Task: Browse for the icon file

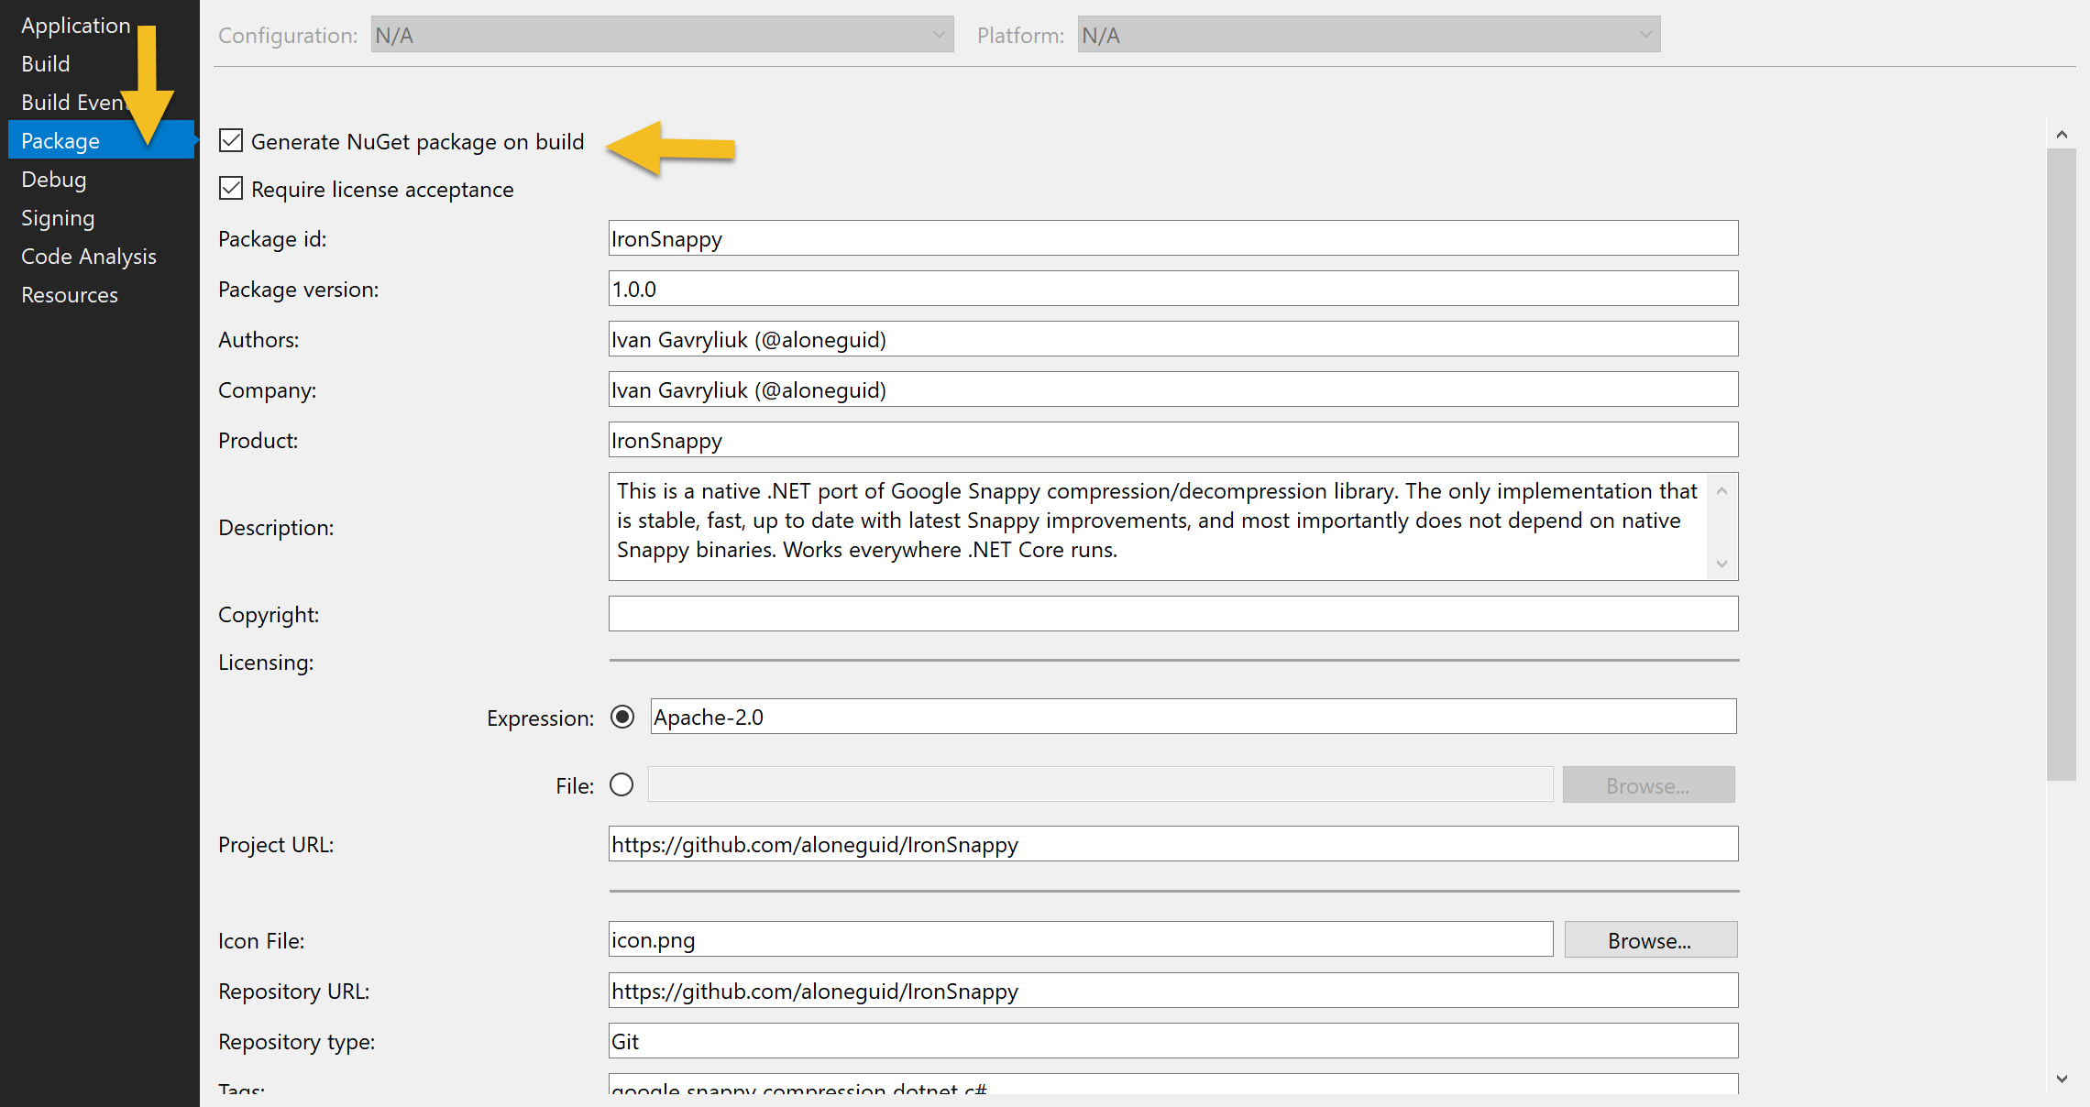Action: [x=1650, y=940]
